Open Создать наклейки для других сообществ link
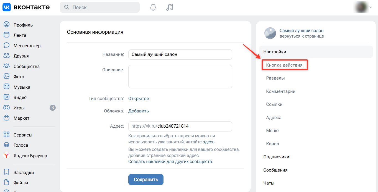The width and height of the screenshot is (378, 192). click(170, 162)
